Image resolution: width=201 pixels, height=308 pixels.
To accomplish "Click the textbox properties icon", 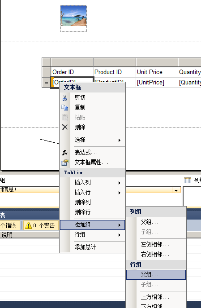I will [x=64, y=162].
